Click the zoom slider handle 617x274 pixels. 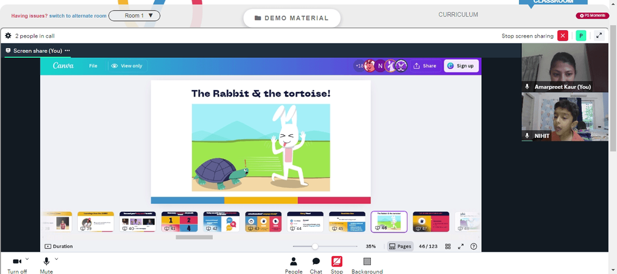[315, 246]
